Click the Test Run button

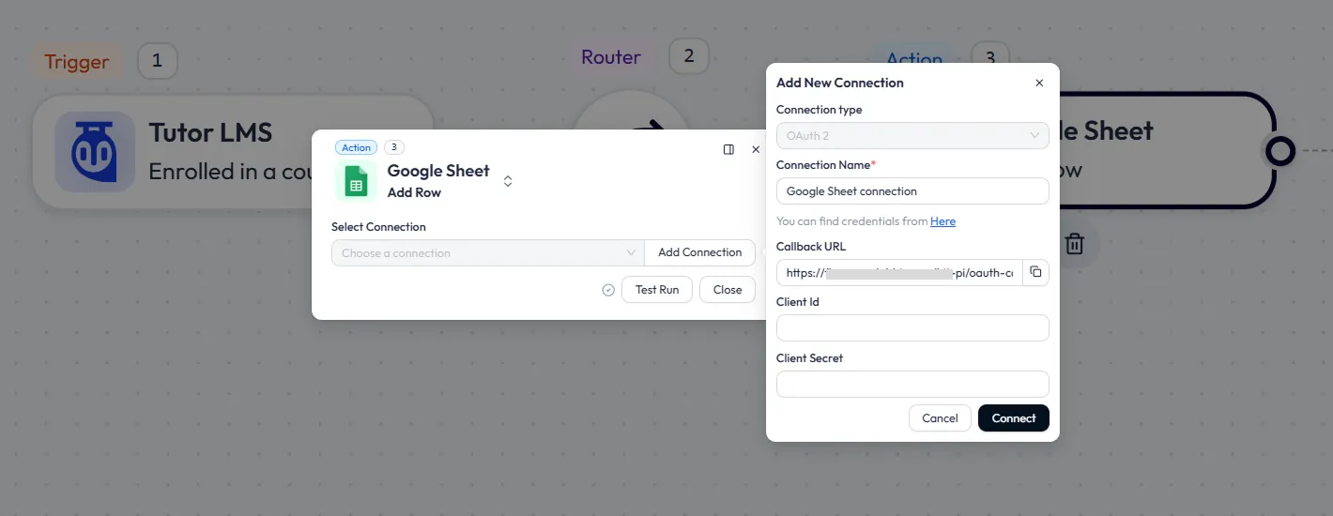pos(657,290)
